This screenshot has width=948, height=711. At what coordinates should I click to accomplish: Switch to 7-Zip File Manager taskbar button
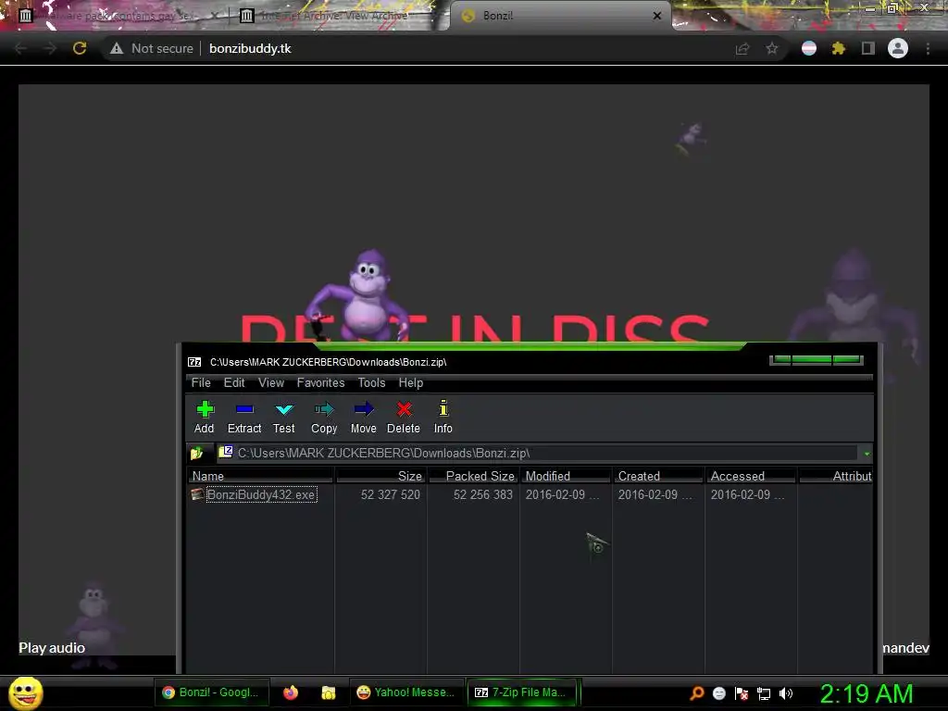pyautogui.click(x=522, y=692)
